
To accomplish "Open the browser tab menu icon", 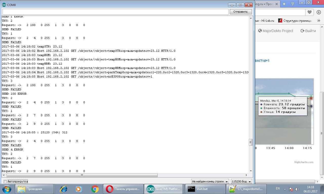I will tap(293, 4).
